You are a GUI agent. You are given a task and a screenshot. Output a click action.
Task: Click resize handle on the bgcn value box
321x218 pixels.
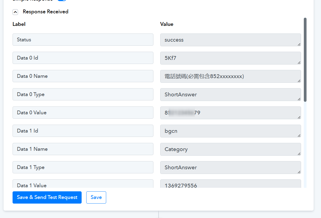click(x=299, y=135)
